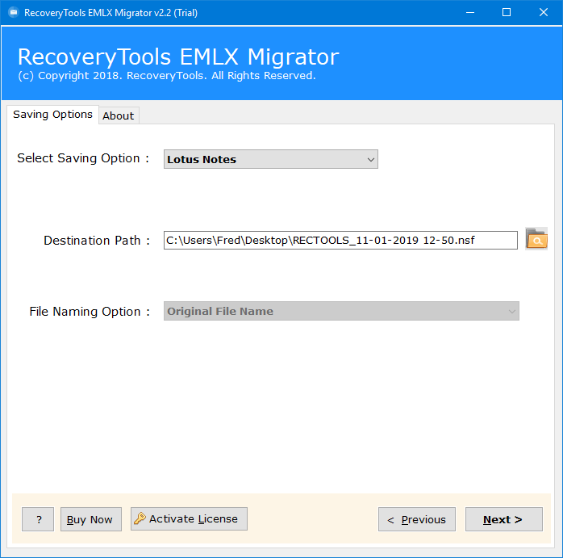563x558 pixels.
Task: Click the RecoveryTools EMLX Migrator heading
Action: pyautogui.click(x=178, y=57)
